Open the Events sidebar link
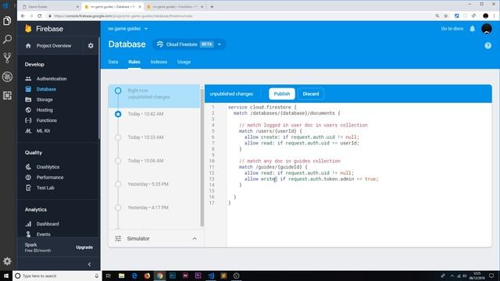 [x=44, y=234]
